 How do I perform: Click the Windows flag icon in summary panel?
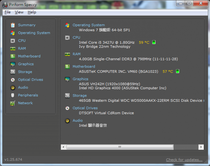tap(67, 25)
